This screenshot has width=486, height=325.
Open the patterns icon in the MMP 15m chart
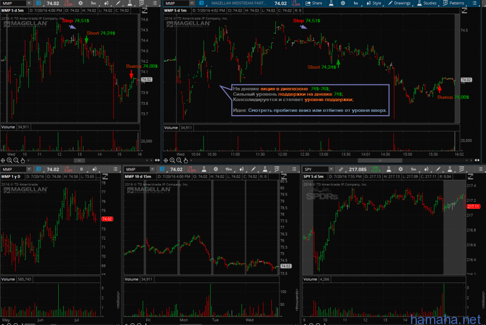(x=277, y=169)
